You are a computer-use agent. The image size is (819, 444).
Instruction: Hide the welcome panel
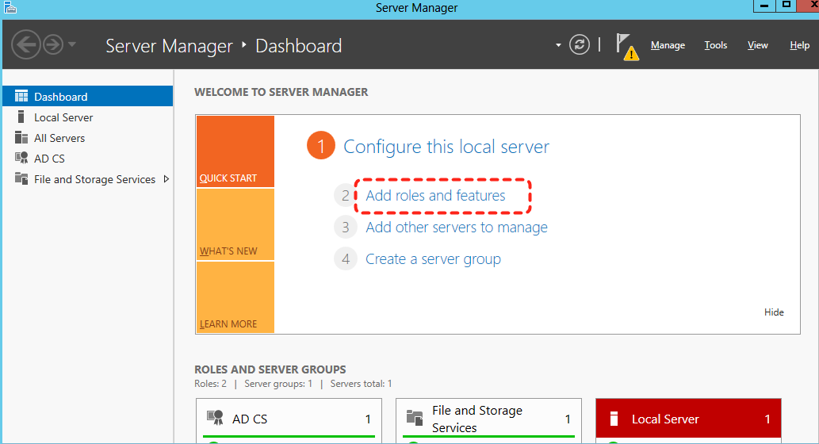coord(774,312)
